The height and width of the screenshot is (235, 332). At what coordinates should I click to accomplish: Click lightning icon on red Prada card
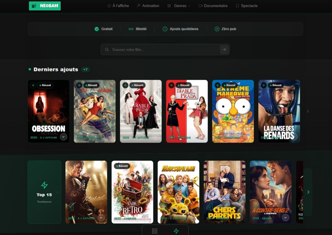(172, 85)
